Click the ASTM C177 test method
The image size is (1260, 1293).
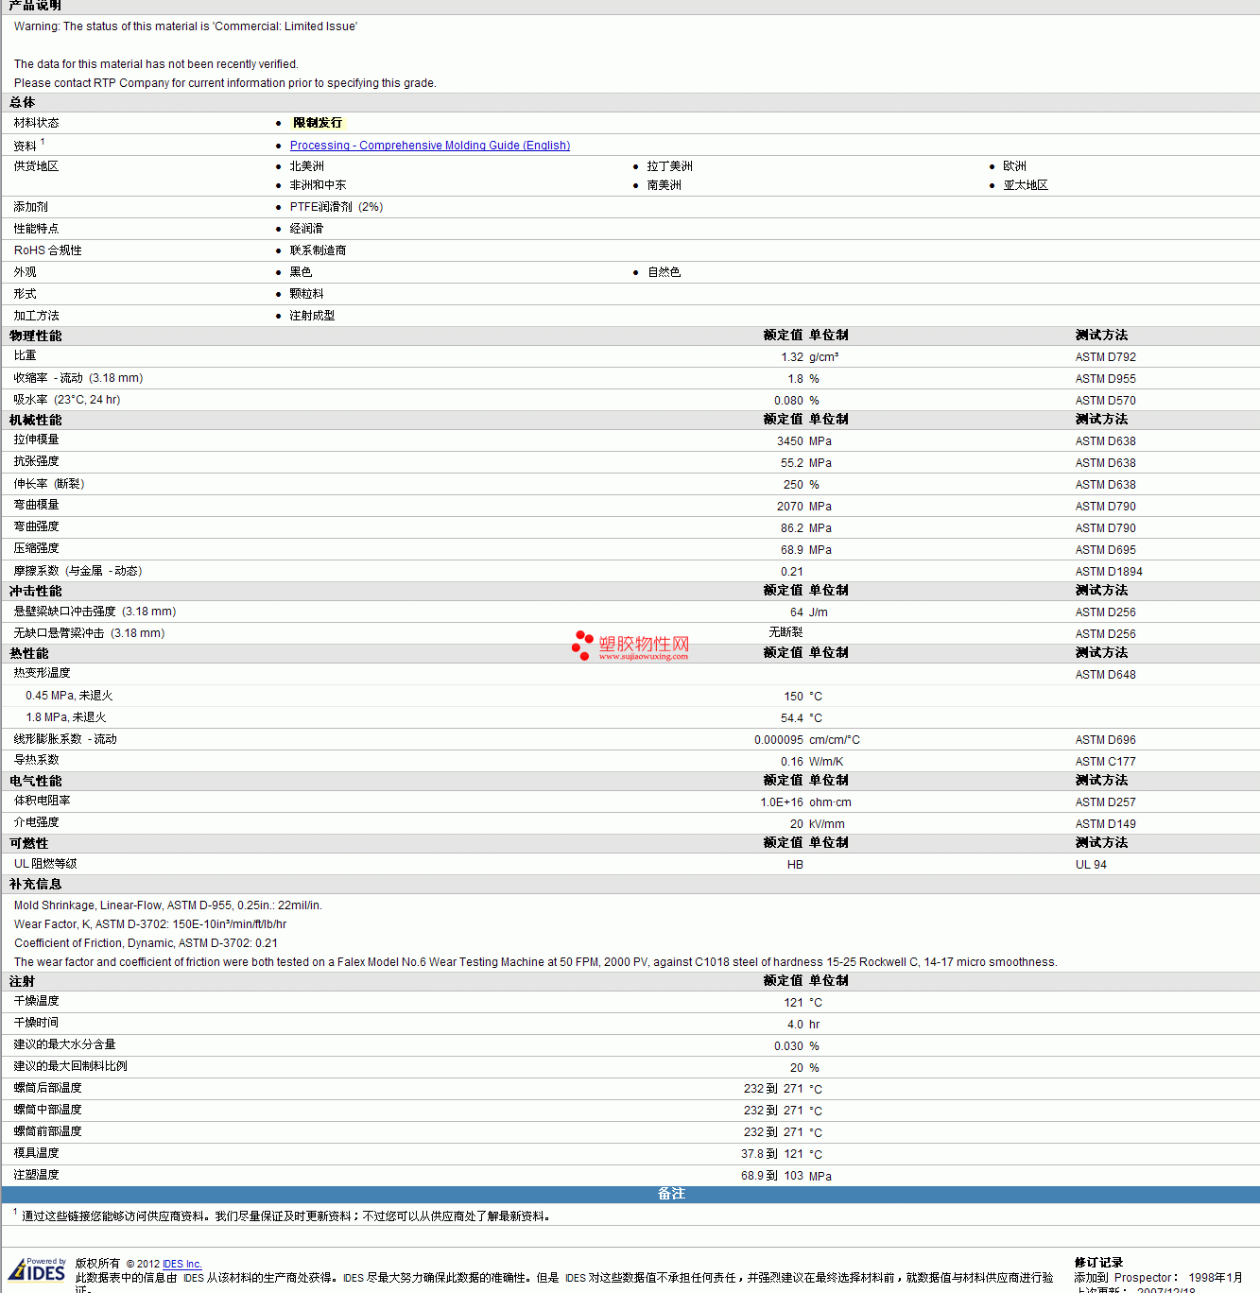[x=1105, y=762]
